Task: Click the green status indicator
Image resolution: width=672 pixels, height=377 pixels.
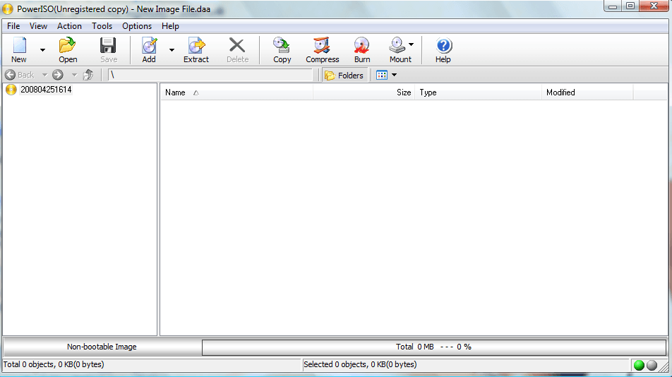Action: (x=639, y=365)
